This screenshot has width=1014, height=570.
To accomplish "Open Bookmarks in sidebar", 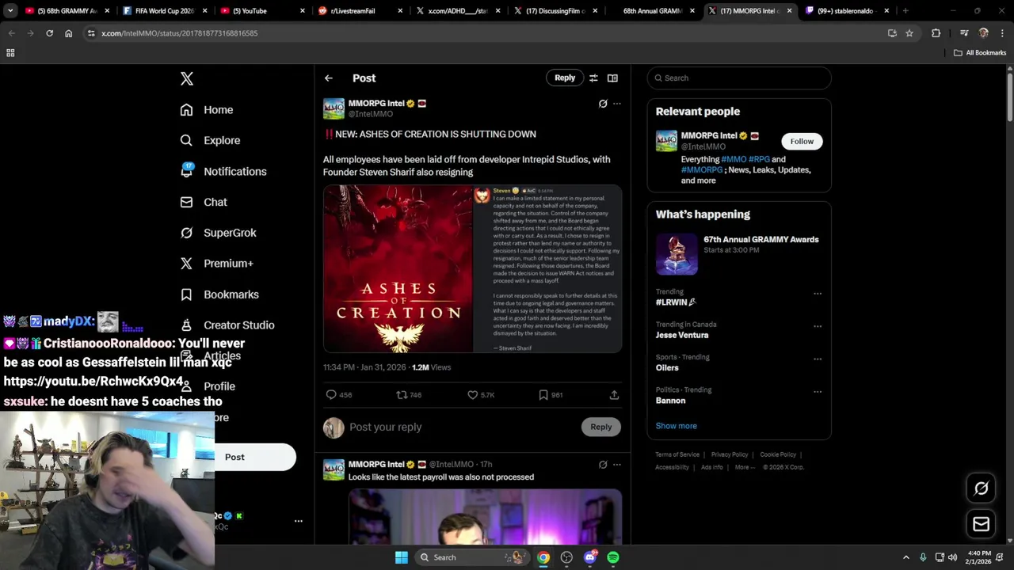I will tap(219, 294).
